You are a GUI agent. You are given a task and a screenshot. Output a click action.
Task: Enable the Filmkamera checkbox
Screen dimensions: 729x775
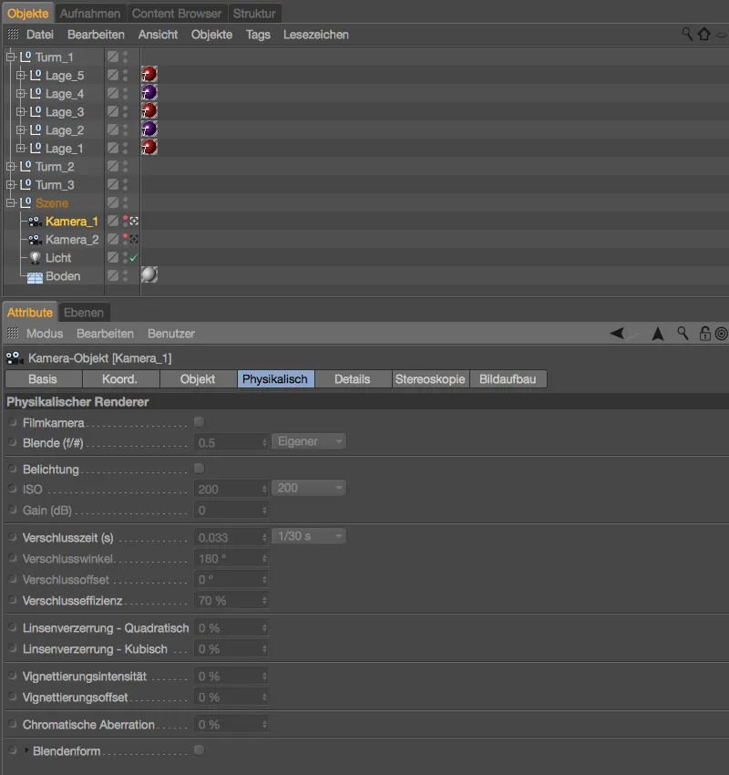pos(199,421)
